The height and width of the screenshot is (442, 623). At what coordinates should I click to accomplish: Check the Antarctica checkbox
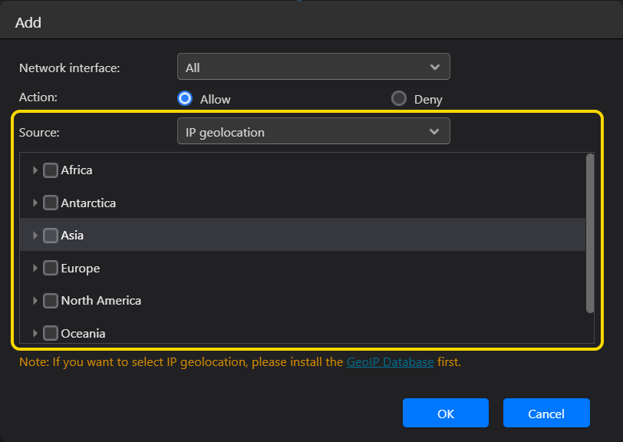pyautogui.click(x=51, y=203)
